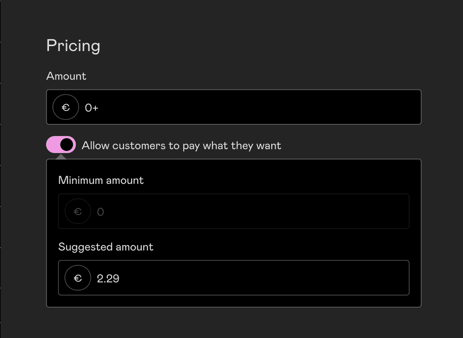Click the Minimum amount input showing placeholder 0

(233, 211)
